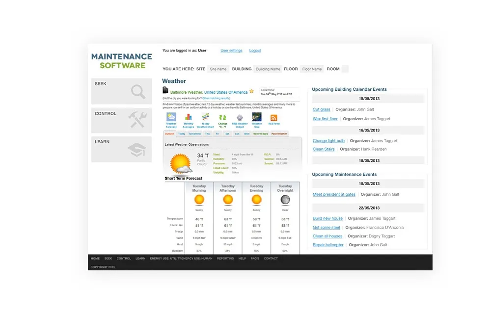
Task: Click the Tuesday Overnight clear moon icon
Action: pyautogui.click(x=285, y=200)
